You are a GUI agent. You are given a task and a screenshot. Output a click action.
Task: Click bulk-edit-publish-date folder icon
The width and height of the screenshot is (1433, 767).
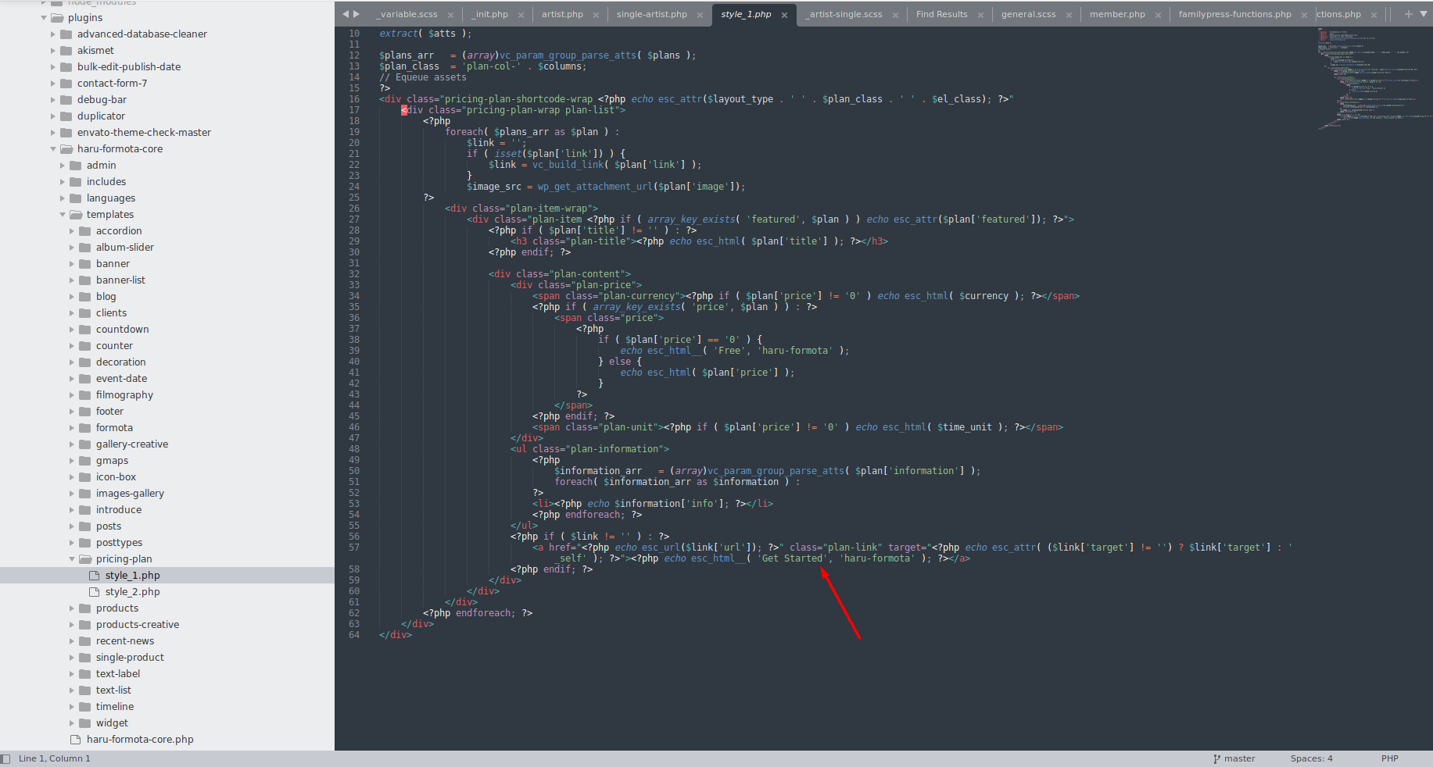[66, 67]
